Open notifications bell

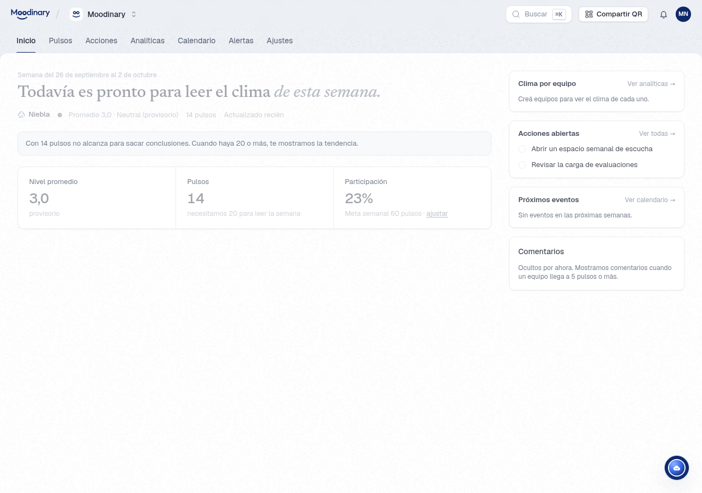pos(664,14)
